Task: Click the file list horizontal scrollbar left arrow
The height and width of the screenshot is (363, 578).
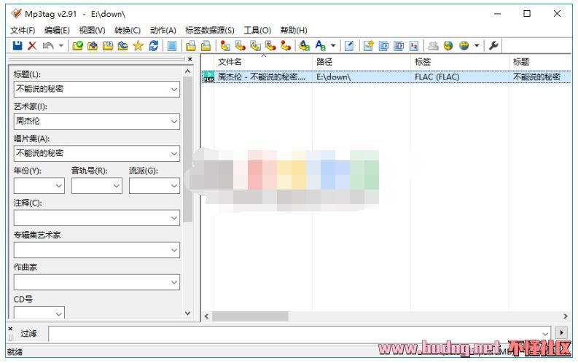Action: coord(207,316)
